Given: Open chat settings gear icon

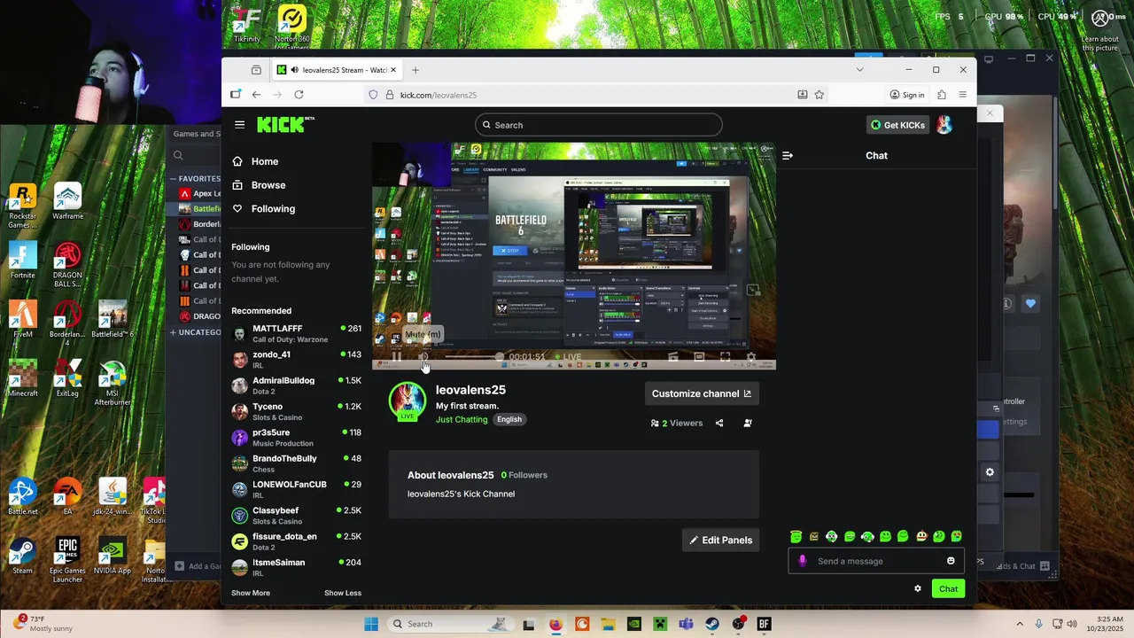Looking at the screenshot, I should [918, 588].
